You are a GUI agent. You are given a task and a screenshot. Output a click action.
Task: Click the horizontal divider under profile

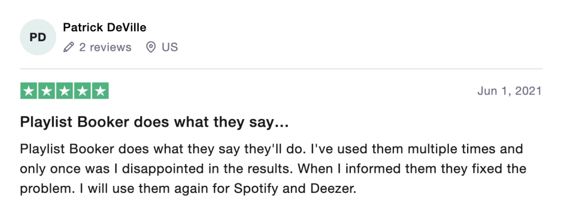click(281, 69)
